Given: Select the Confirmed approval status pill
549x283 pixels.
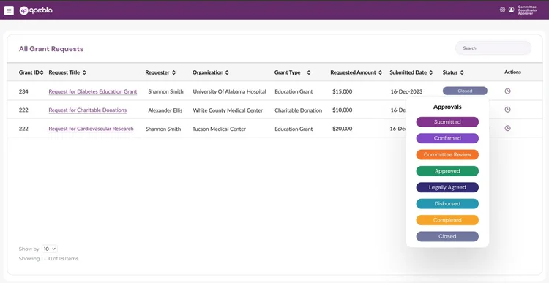Looking at the screenshot, I should coord(447,138).
